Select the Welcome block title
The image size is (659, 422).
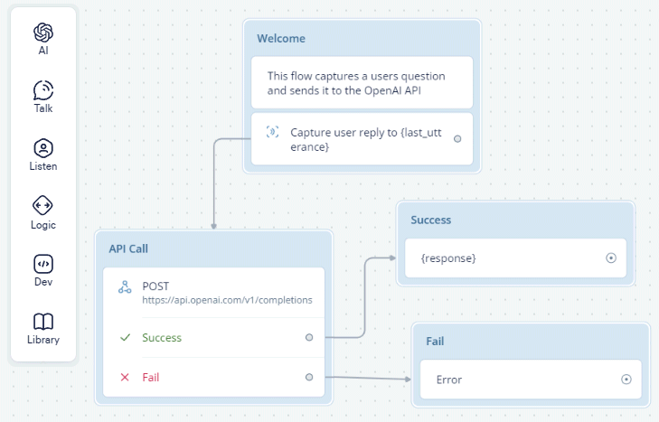[x=281, y=39]
